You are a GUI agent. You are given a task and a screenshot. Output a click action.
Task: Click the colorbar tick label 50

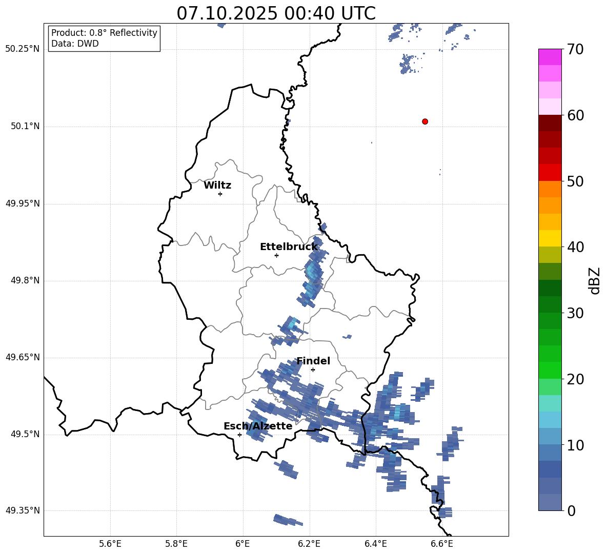(x=575, y=181)
